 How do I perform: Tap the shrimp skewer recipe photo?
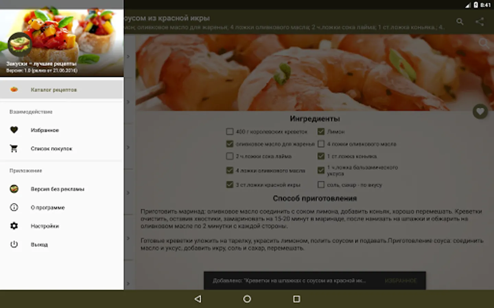pyautogui.click(x=315, y=72)
